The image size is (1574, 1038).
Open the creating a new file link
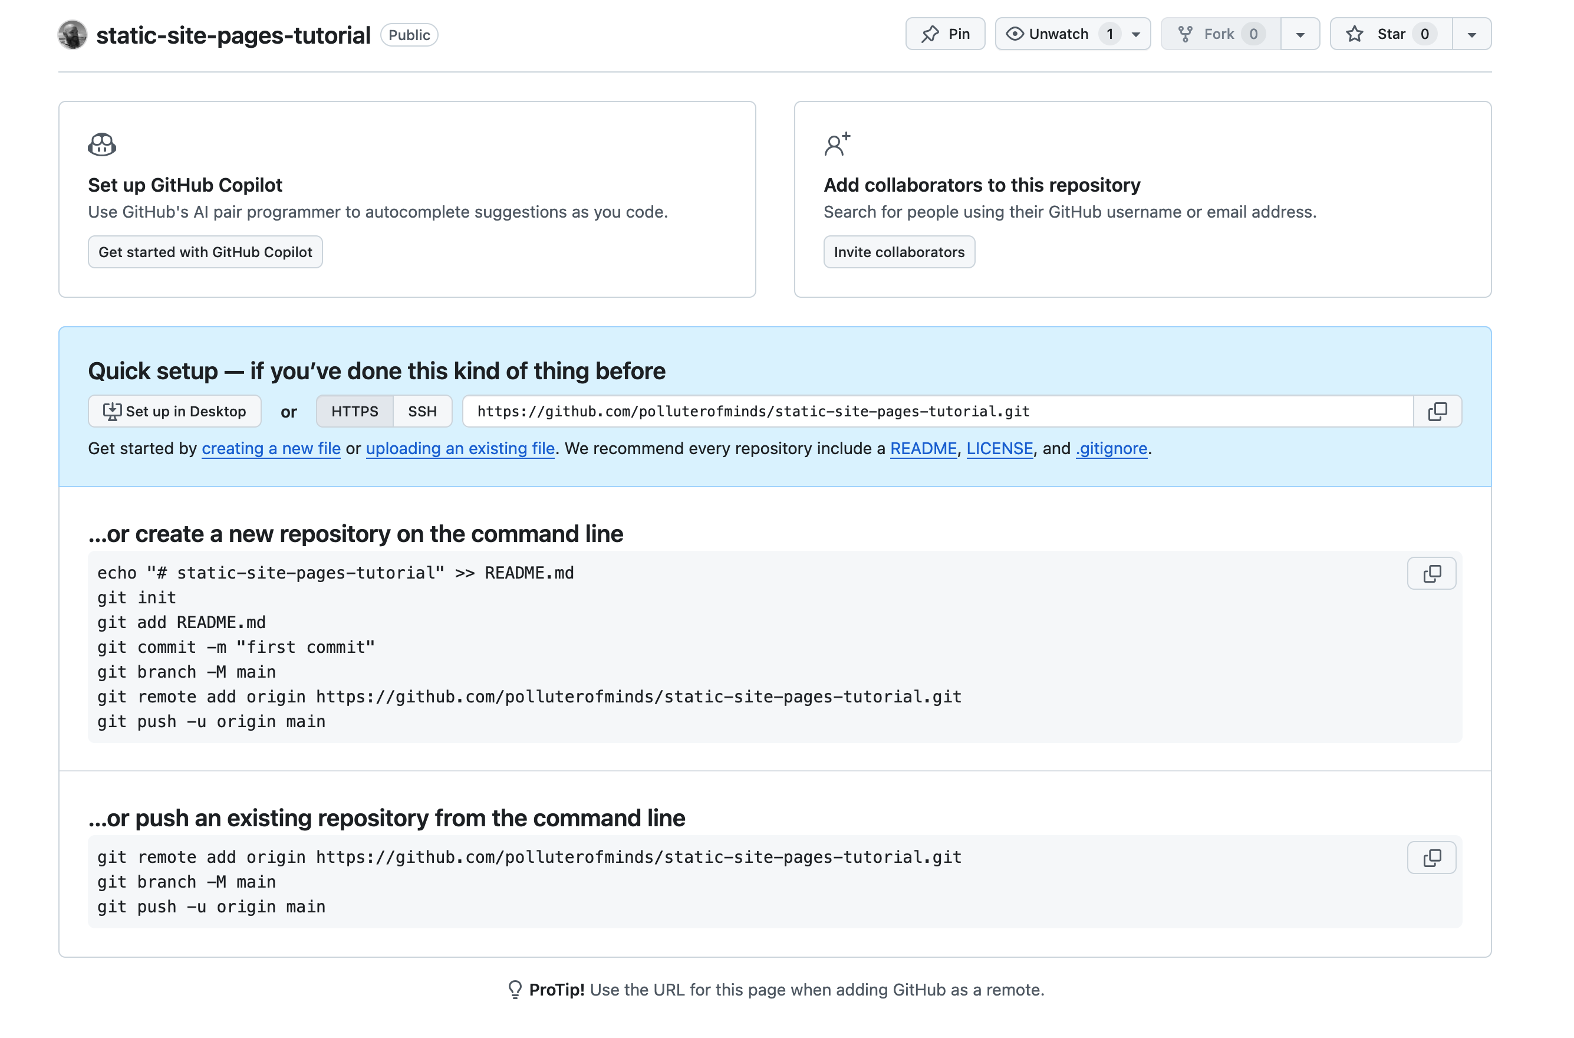point(271,448)
